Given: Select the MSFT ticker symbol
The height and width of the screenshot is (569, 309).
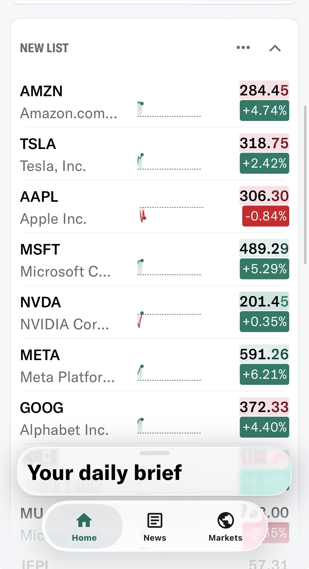Looking at the screenshot, I should (40, 249).
